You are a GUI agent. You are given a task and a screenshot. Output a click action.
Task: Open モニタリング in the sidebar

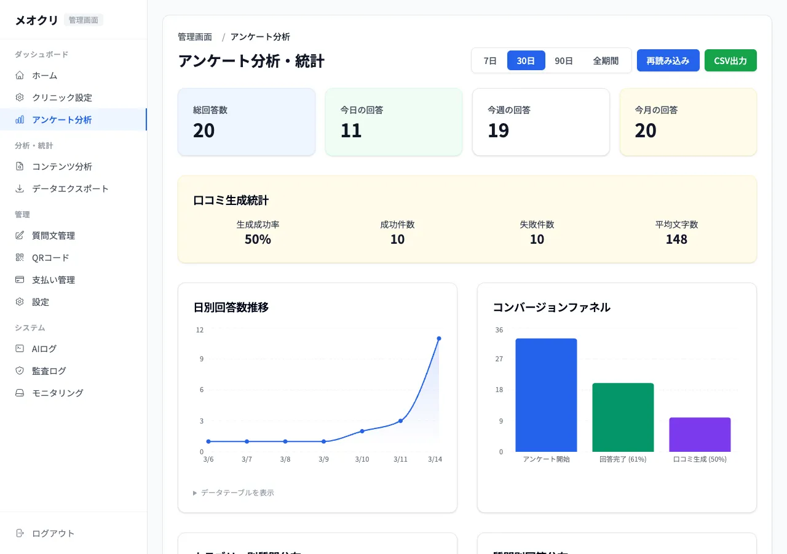tap(73, 393)
